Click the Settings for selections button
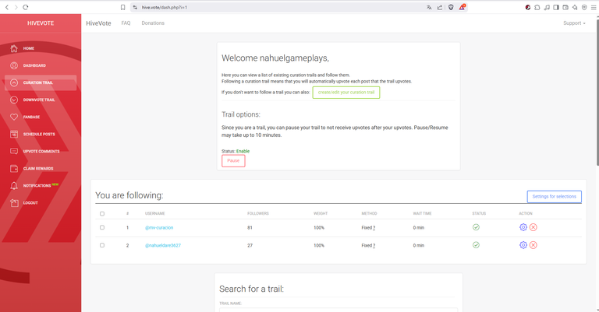Image resolution: width=599 pixels, height=312 pixels. pos(555,197)
